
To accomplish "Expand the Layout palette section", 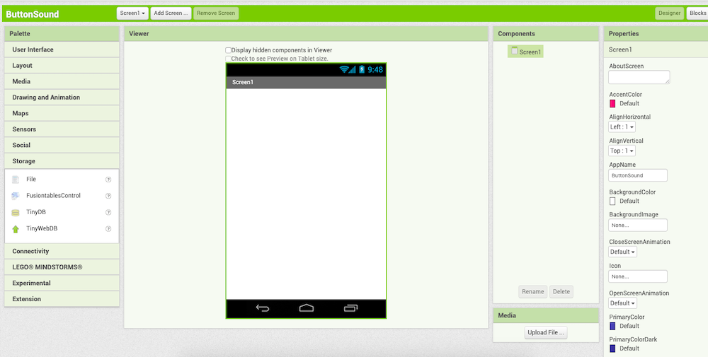I will [62, 65].
